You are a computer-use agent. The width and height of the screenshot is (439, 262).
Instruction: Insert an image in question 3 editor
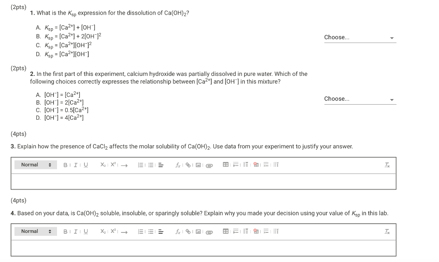click(x=198, y=165)
